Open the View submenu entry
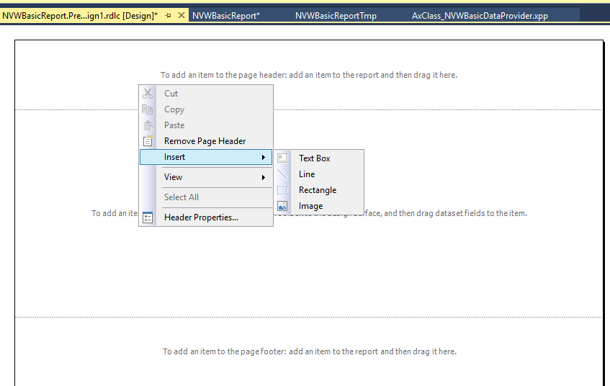Viewport: 610px width, 386px height. tap(206, 177)
